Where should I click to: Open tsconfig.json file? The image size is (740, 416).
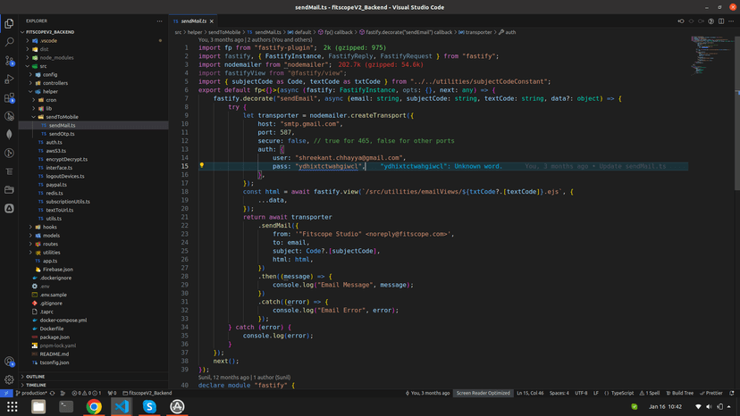coord(94,362)
